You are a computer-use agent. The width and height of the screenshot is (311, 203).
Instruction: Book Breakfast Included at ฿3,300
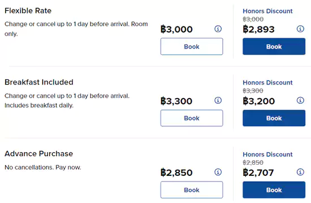coord(192,118)
